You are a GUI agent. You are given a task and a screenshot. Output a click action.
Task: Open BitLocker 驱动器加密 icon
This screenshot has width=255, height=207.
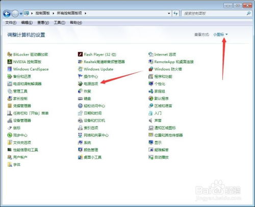[x=10, y=54]
